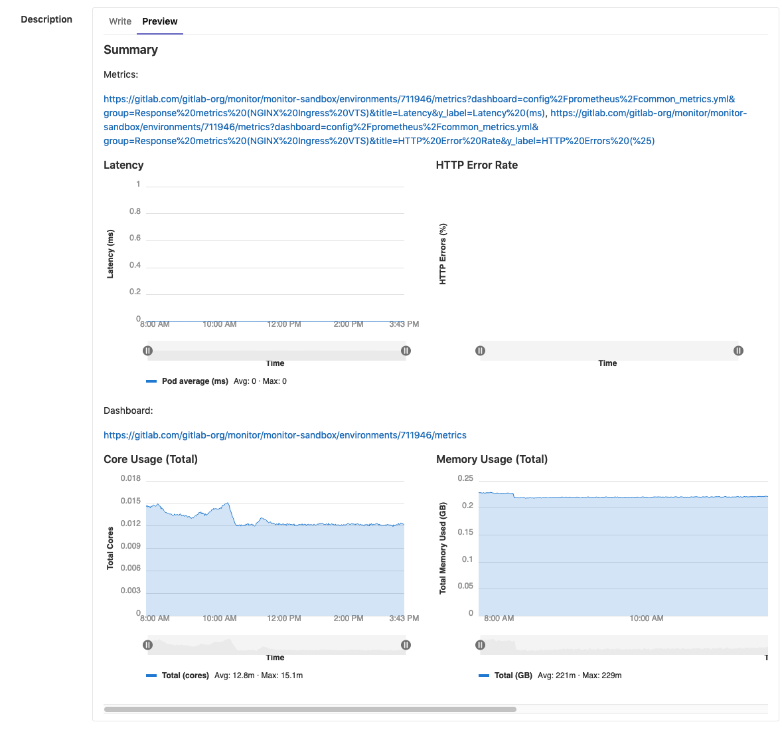Click 'Avg: 221m · Max: 229m' text
The width and height of the screenshot is (782, 730).
[580, 676]
